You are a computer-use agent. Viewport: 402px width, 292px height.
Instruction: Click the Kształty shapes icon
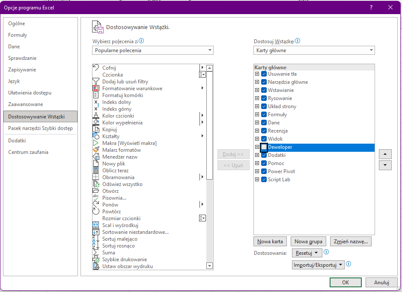tap(95, 136)
